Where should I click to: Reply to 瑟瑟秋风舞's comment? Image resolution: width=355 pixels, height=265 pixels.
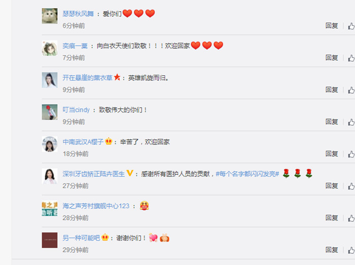point(332,26)
